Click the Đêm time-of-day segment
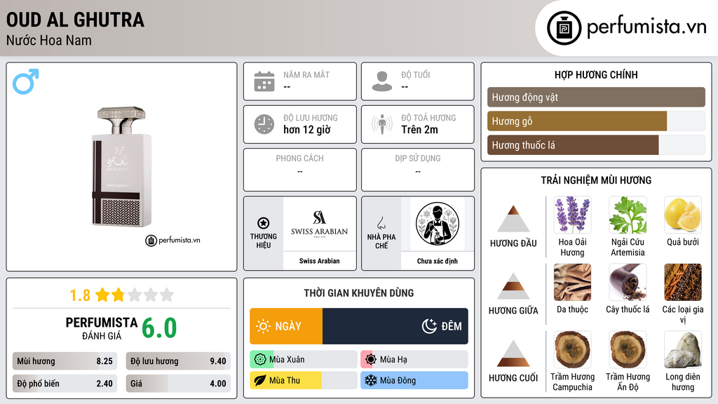 (x=395, y=326)
